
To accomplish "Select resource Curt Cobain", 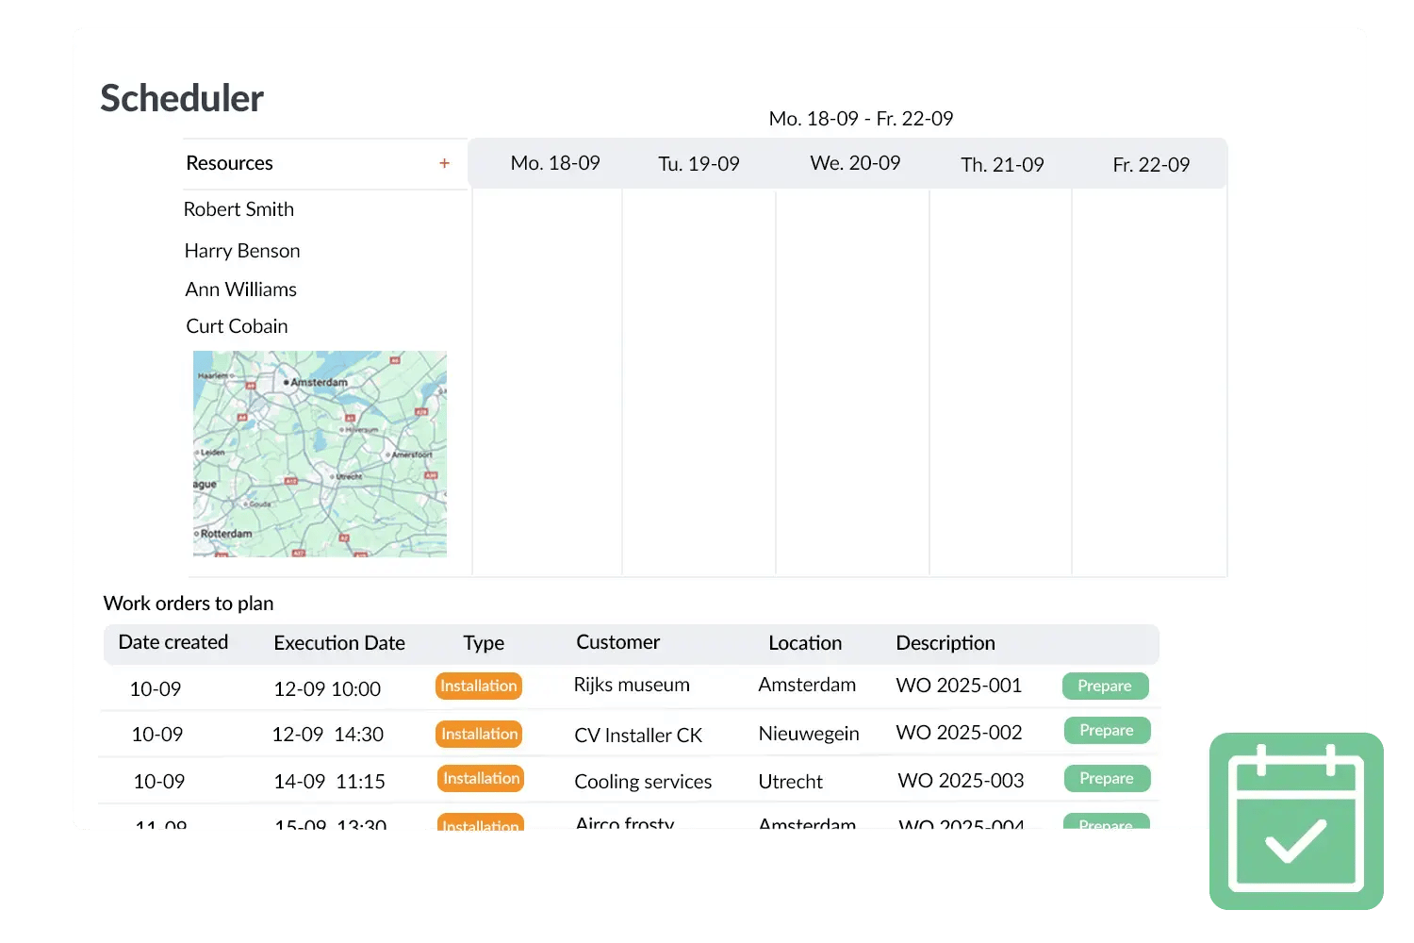I will 237,326.
